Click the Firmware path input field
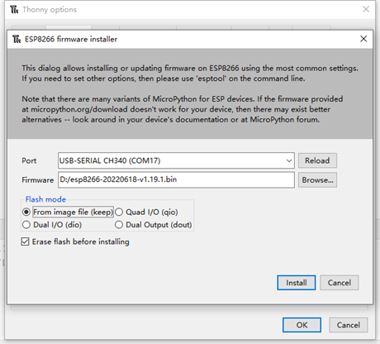380x344 pixels. tap(176, 180)
